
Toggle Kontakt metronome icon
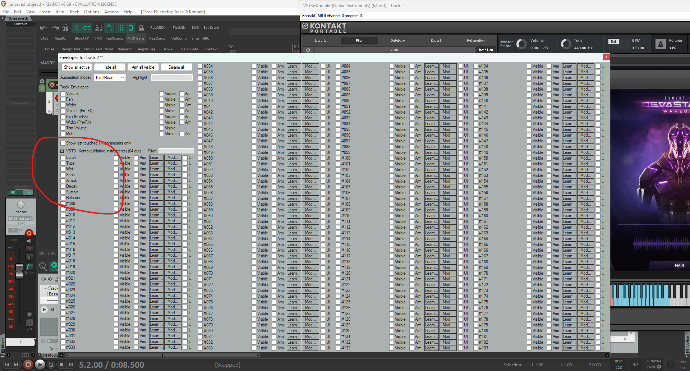coord(661,44)
